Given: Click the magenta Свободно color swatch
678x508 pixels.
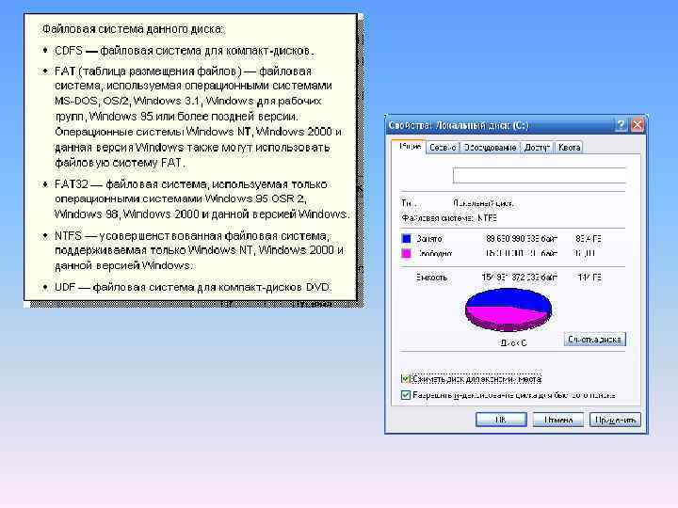Looking at the screenshot, I should pos(406,253).
